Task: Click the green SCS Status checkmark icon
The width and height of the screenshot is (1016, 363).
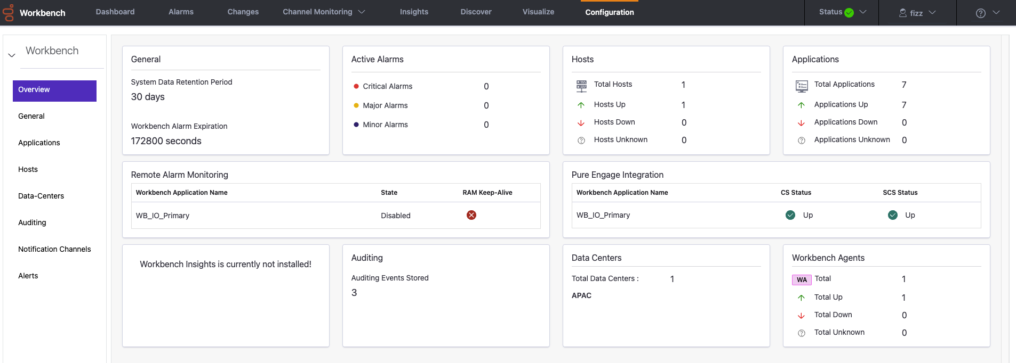Action: (x=892, y=215)
